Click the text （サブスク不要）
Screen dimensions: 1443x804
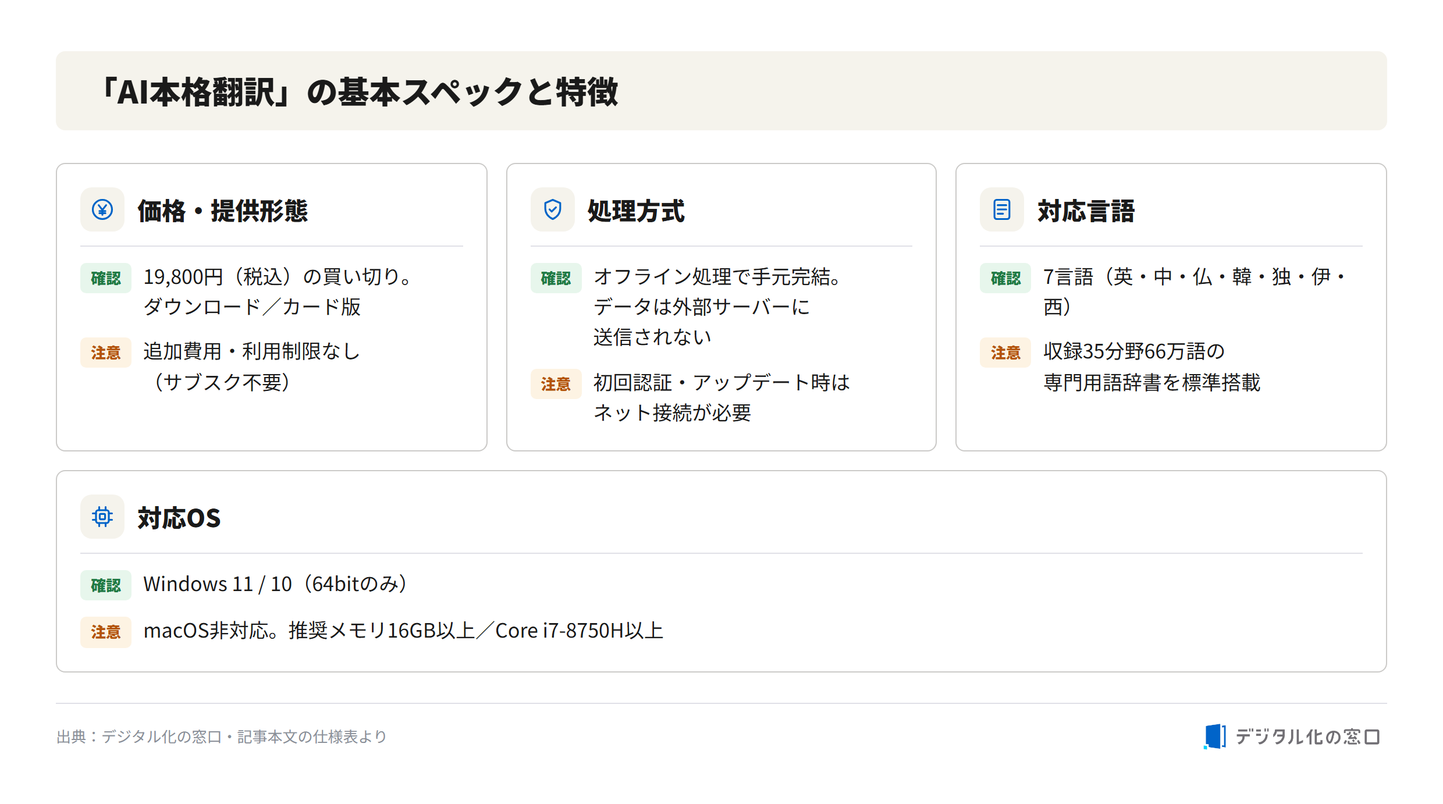tap(222, 382)
